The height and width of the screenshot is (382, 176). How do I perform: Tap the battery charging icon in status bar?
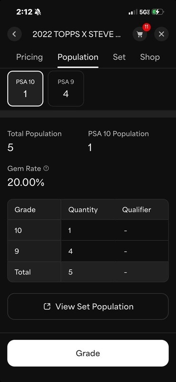point(158,11)
